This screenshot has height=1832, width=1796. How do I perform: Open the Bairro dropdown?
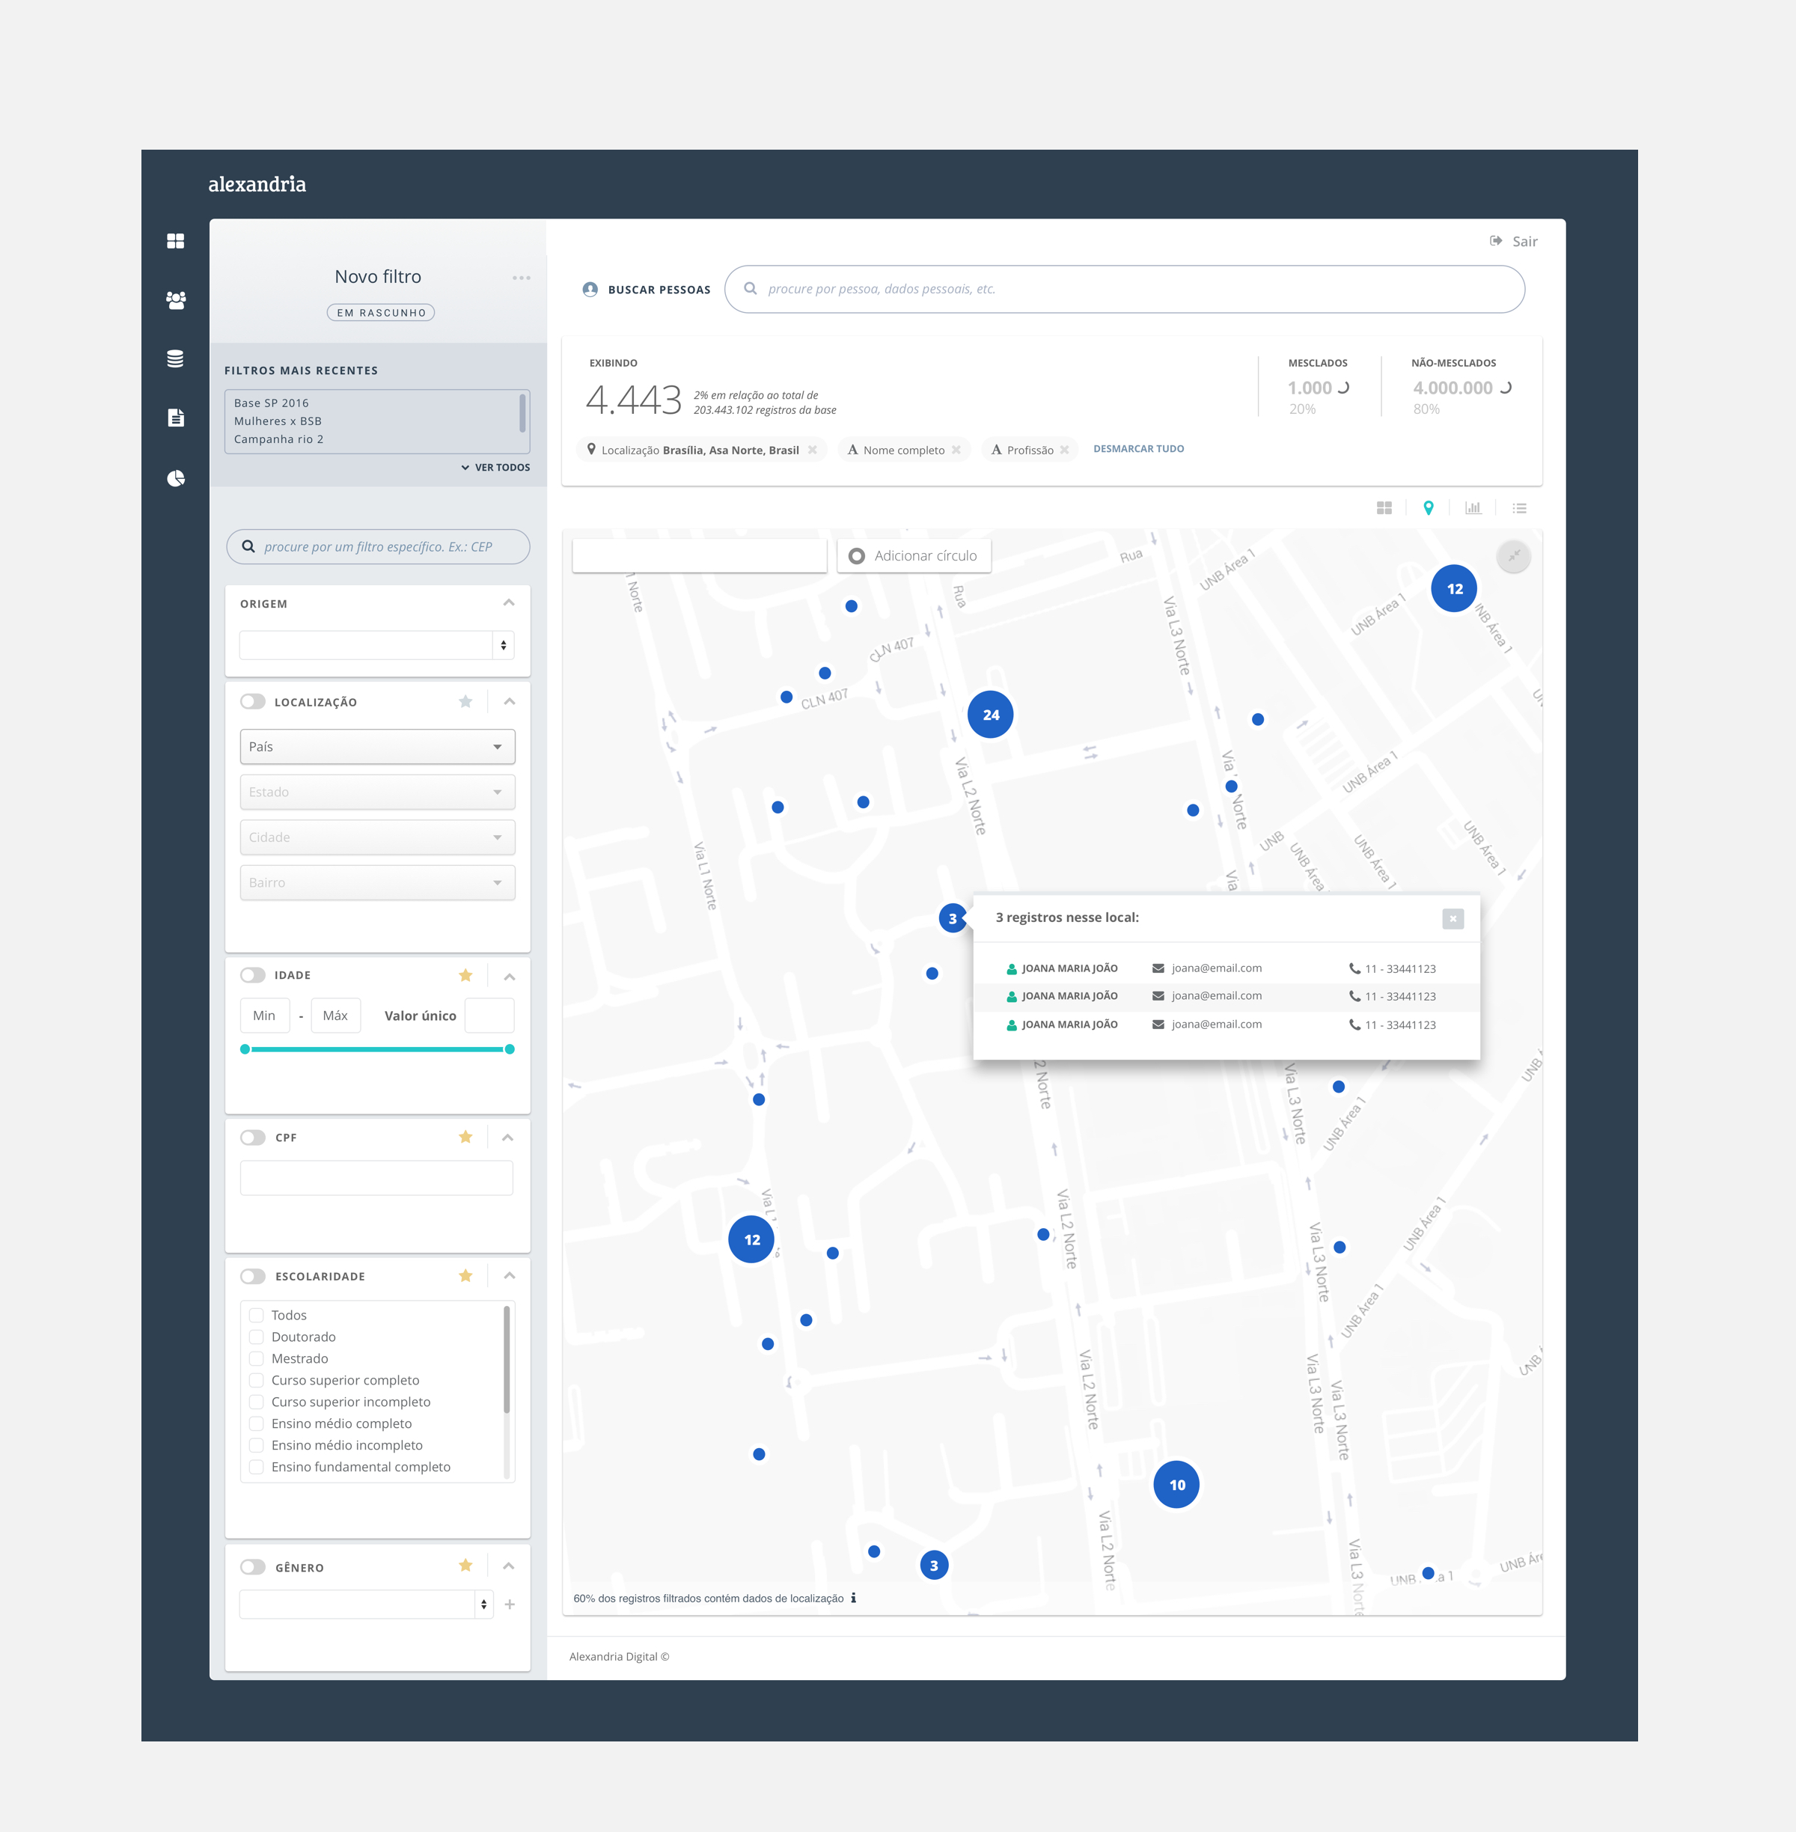pyautogui.click(x=377, y=883)
